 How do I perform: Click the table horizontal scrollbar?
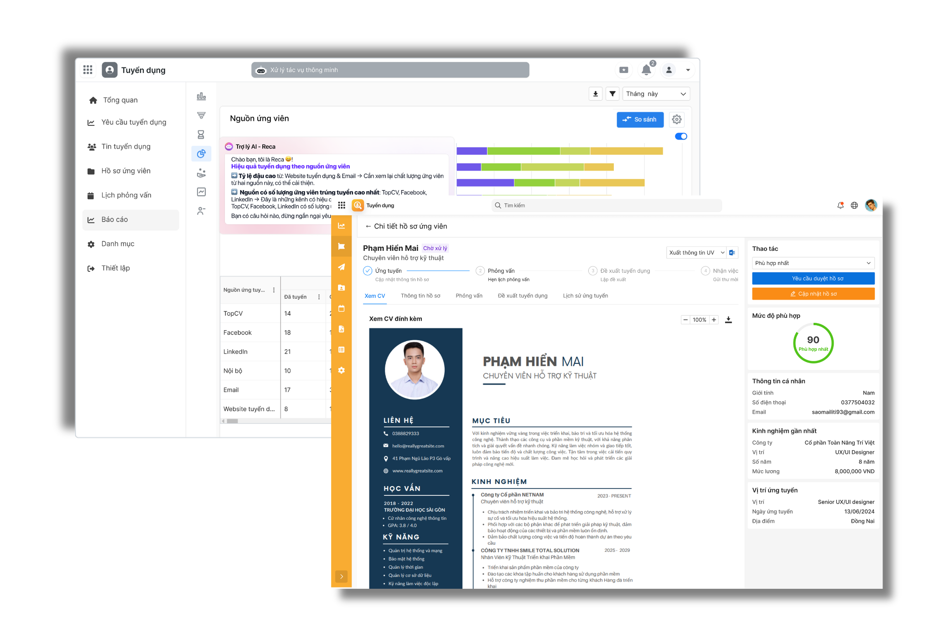[232, 421]
